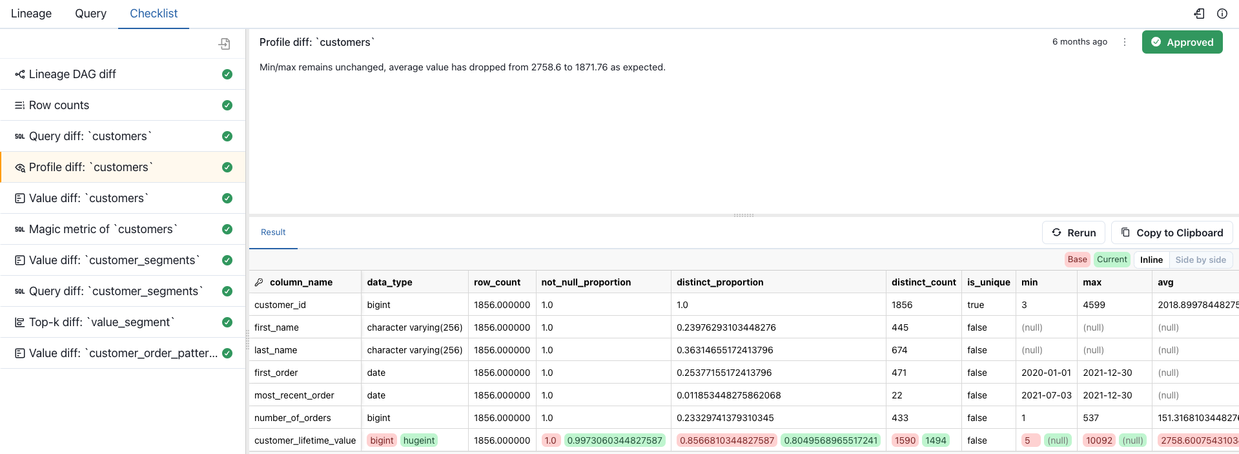The height and width of the screenshot is (454, 1239).
Task: Toggle check mark on Value diff customers
Action: 227,198
